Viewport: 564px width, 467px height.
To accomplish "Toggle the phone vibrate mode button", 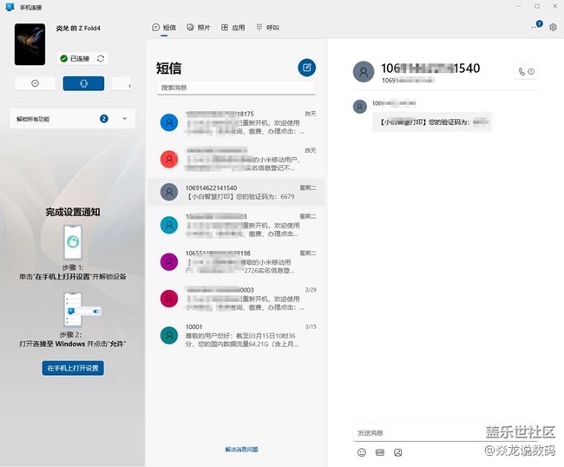I will (x=83, y=83).
